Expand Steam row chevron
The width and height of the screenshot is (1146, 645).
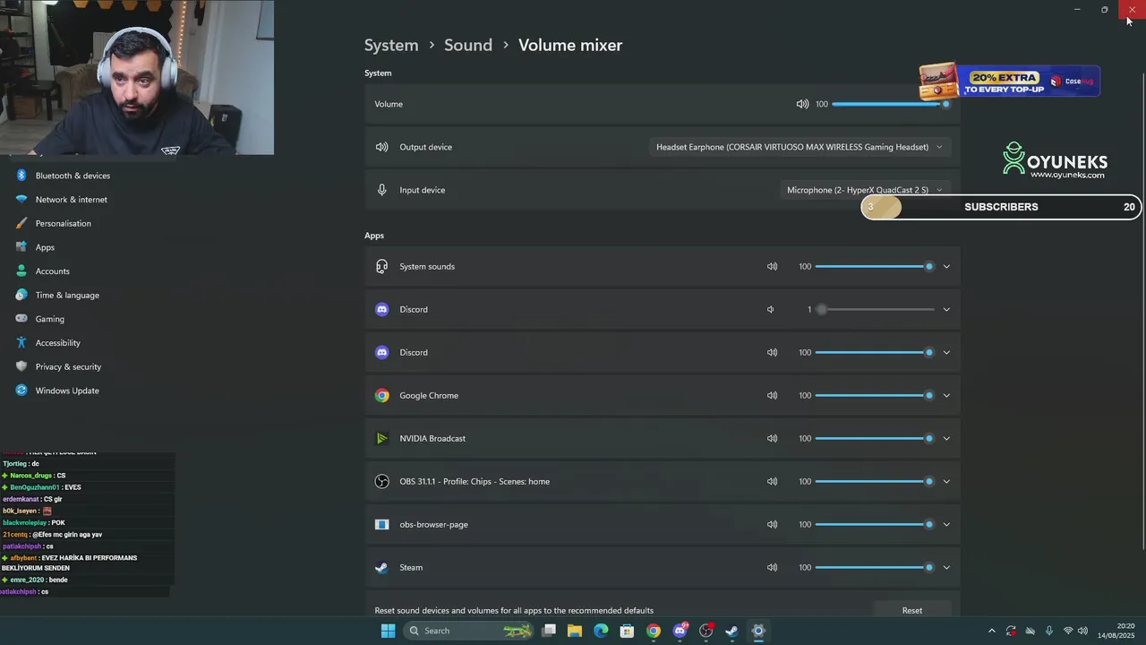click(x=946, y=567)
